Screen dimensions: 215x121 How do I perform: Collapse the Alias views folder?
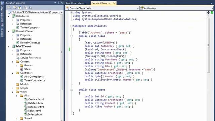pyautogui.click(x=16, y=95)
